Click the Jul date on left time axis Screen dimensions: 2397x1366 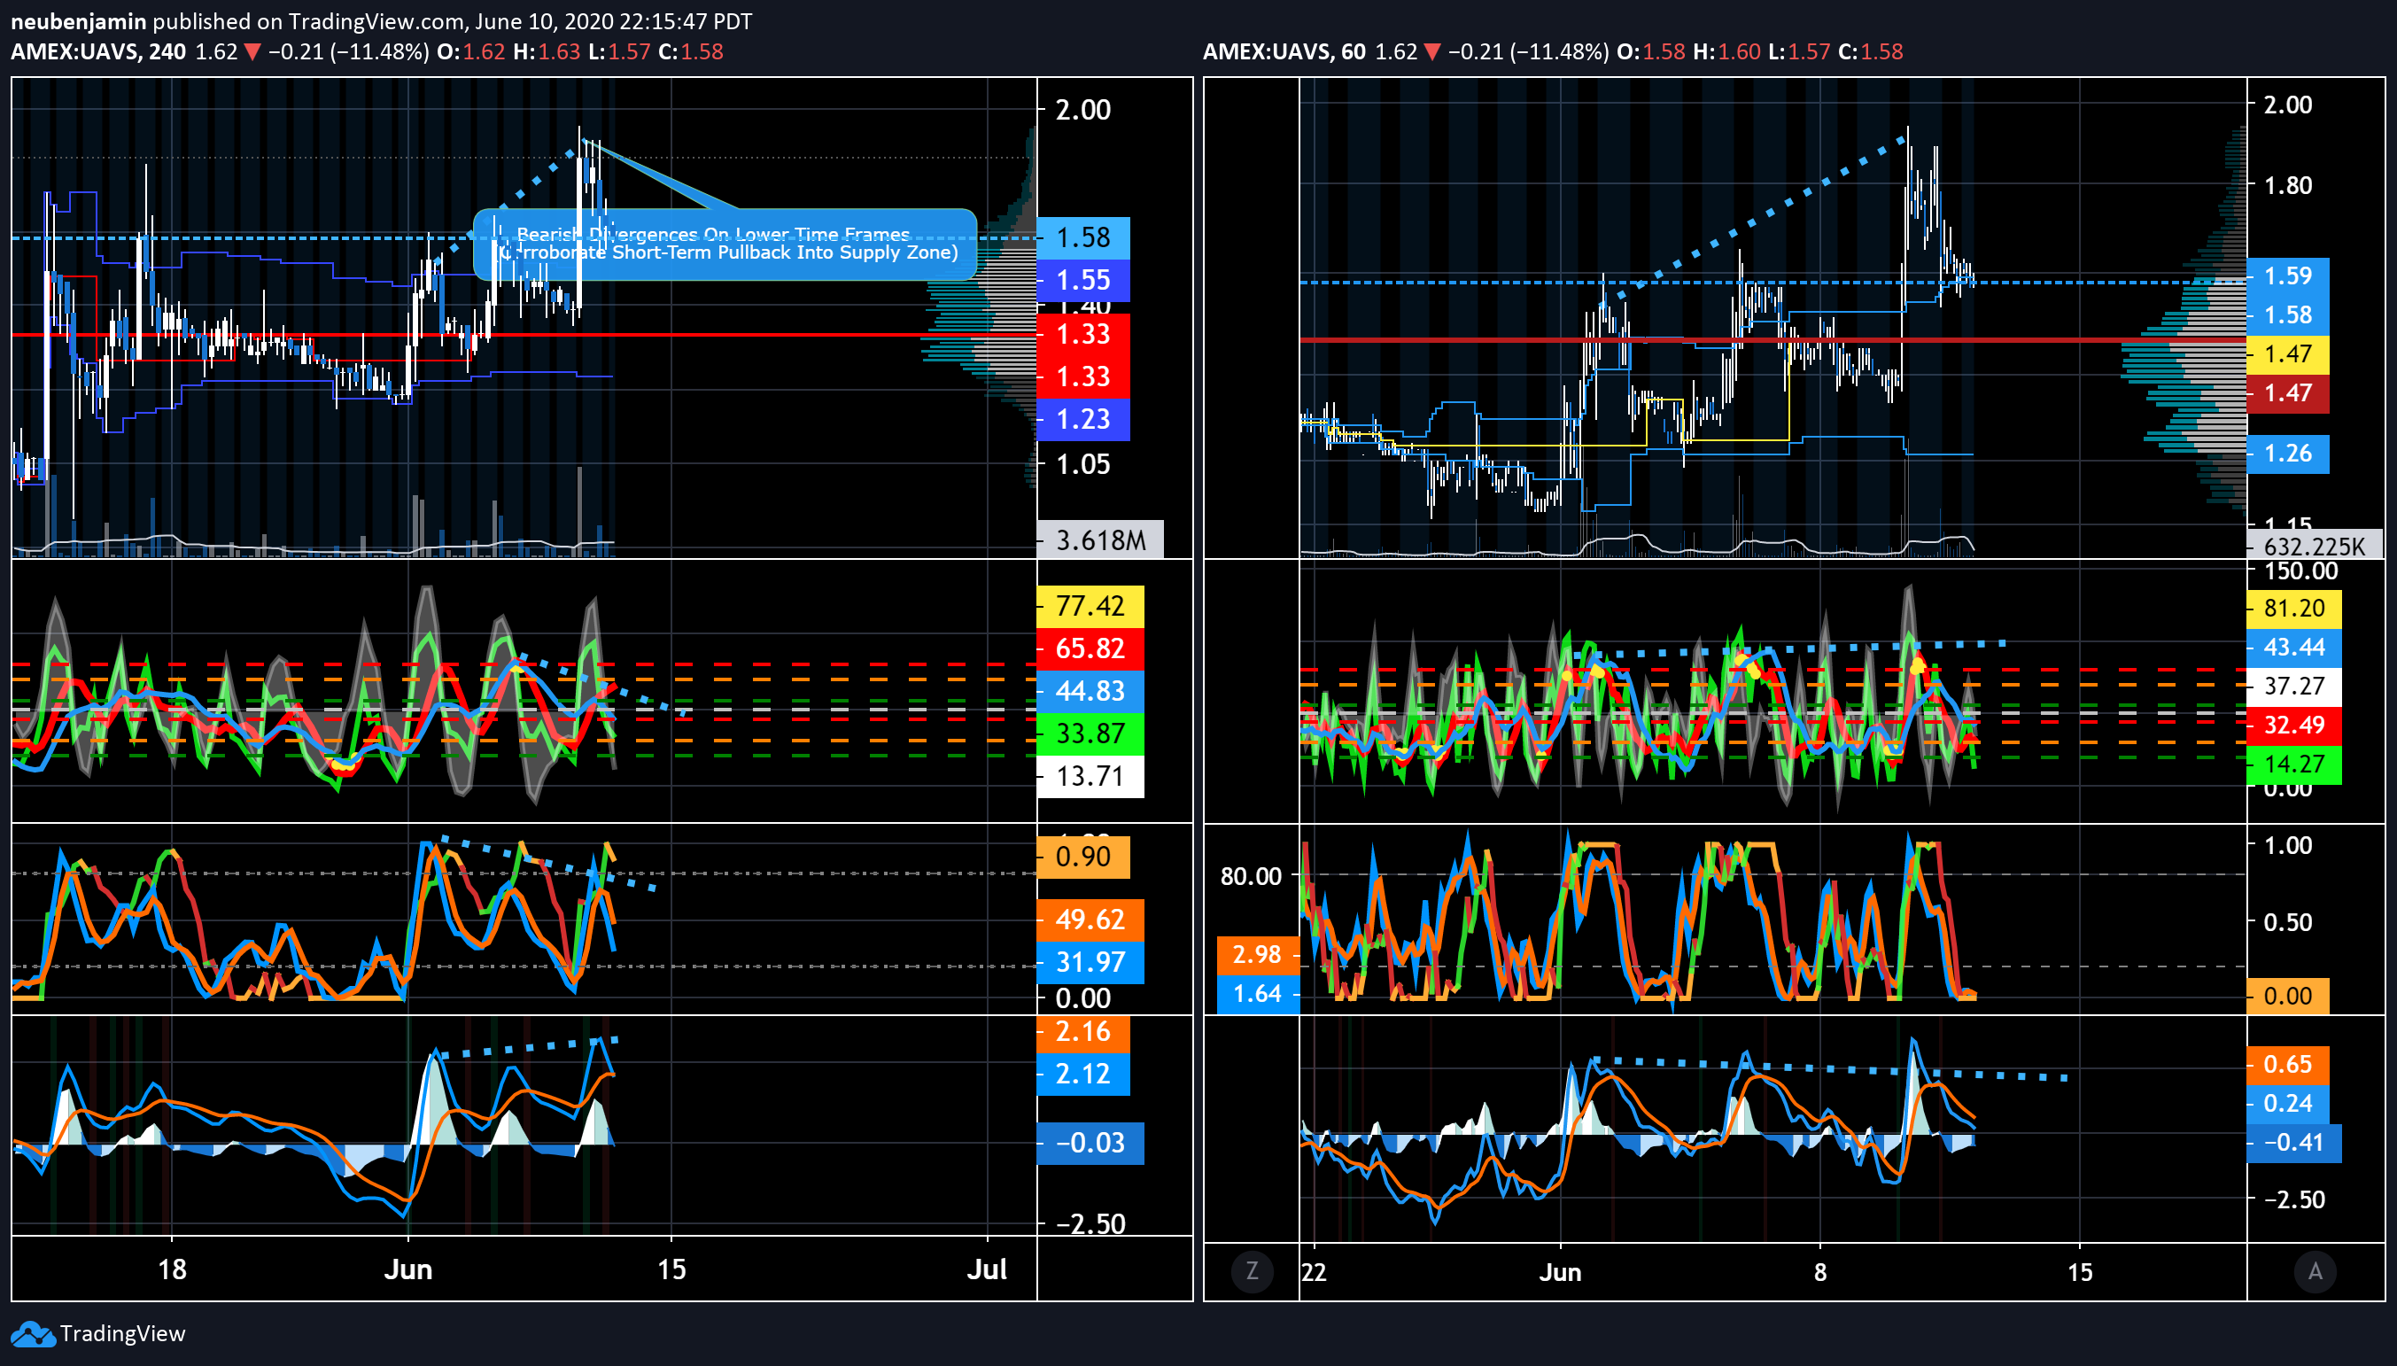point(987,1269)
